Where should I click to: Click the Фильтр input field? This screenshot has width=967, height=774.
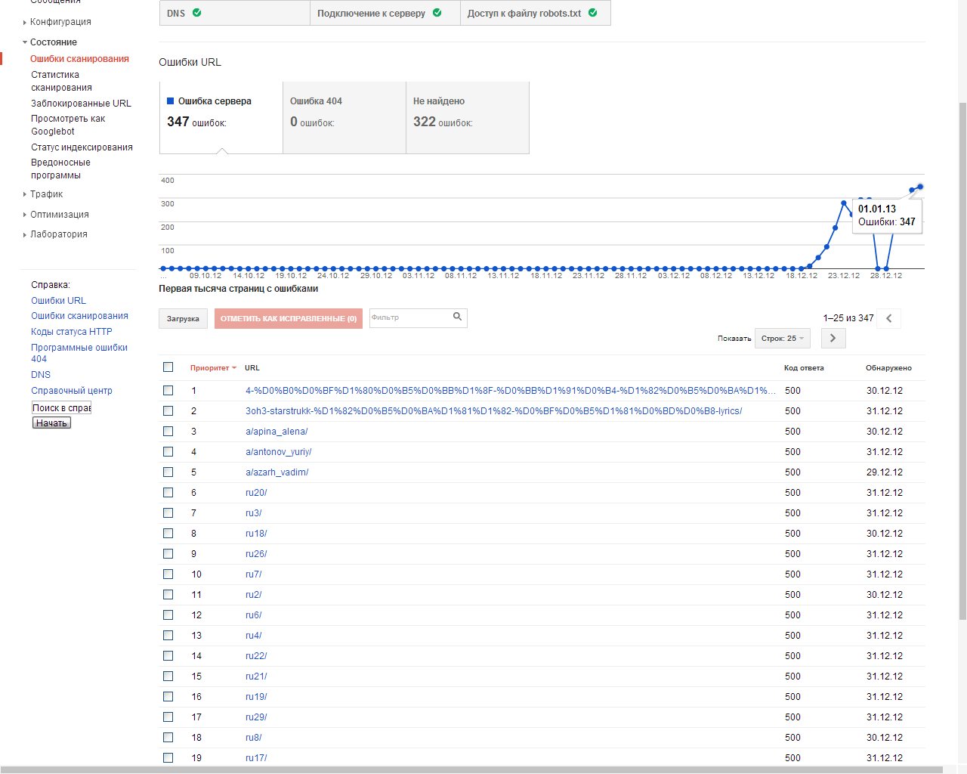409,317
